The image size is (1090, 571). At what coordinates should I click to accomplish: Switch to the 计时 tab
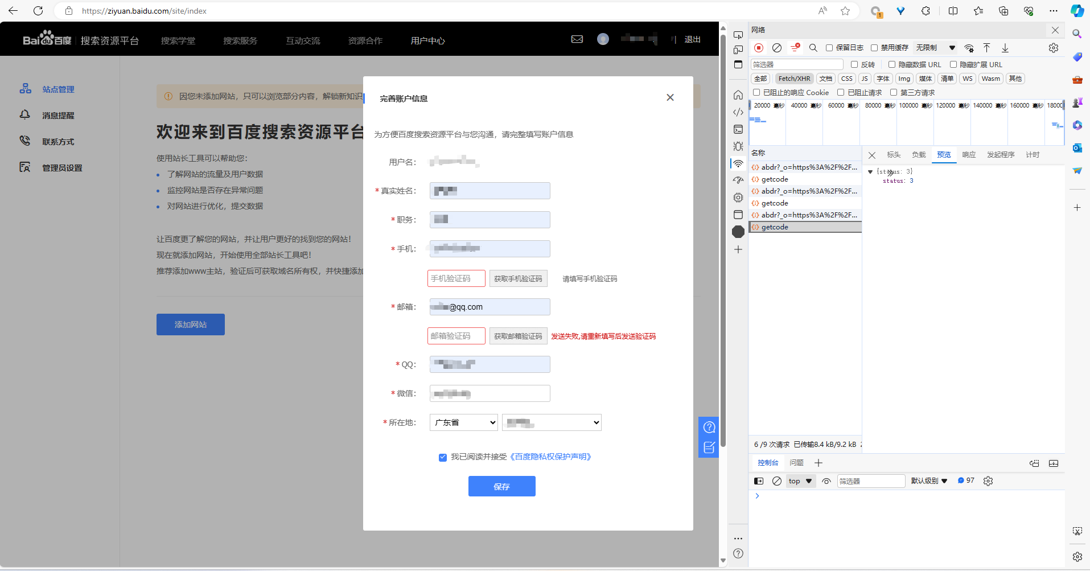(1033, 155)
